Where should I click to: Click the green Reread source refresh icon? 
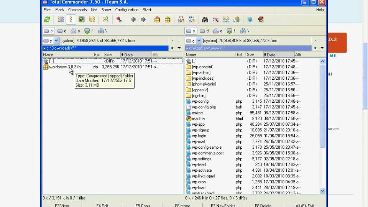(x=47, y=20)
